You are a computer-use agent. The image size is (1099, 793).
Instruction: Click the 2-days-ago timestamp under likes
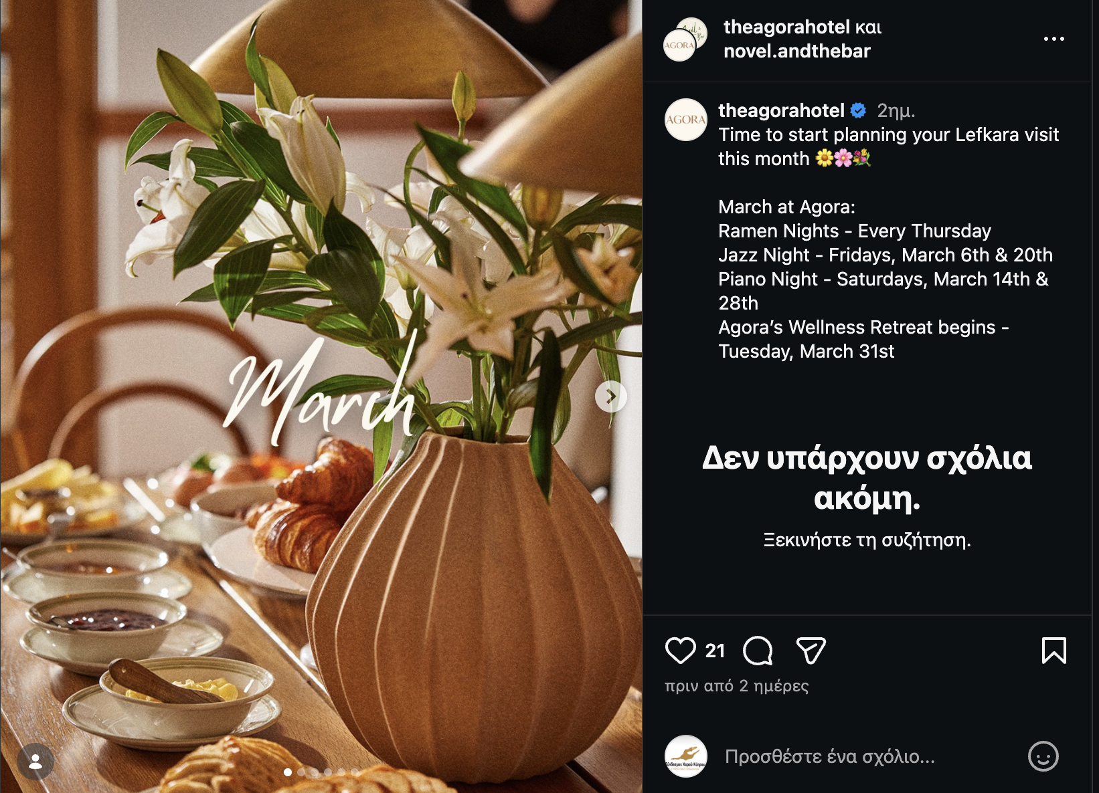(736, 686)
